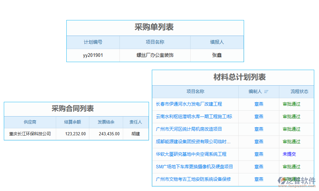Image resolution: width=319 pixels, height=191 pixels.
Task: Open project 广州市文物考古工地安防系统设备保修
Action: [x=194, y=179]
